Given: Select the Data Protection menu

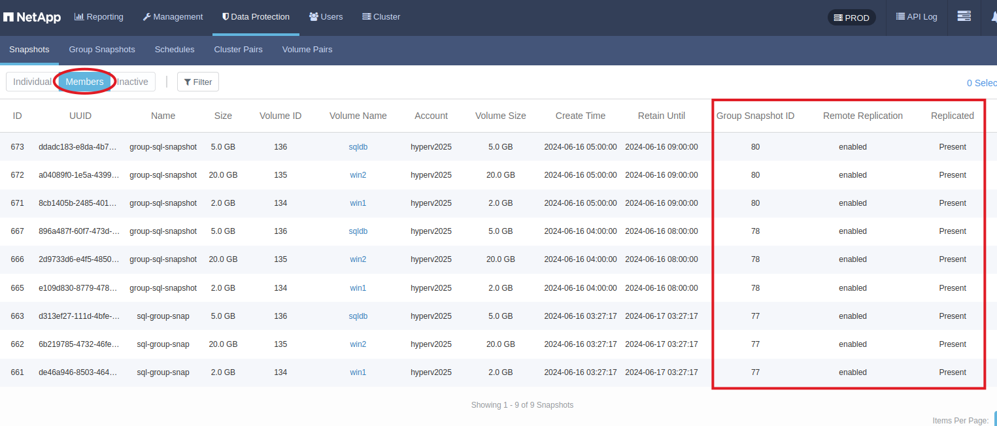Looking at the screenshot, I should tap(256, 17).
